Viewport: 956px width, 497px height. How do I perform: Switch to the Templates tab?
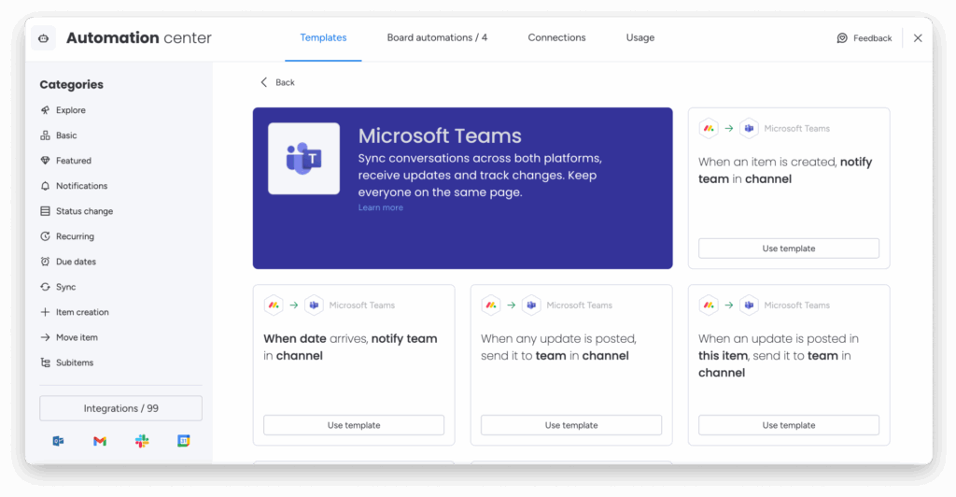pyautogui.click(x=323, y=37)
